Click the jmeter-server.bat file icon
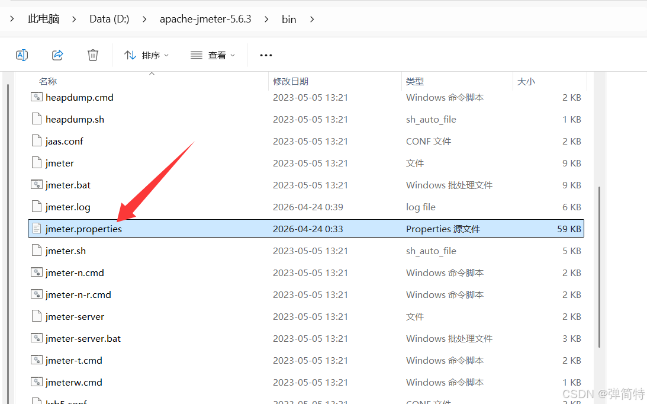The width and height of the screenshot is (647, 404). [37, 338]
